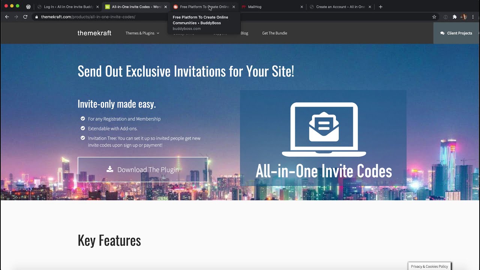The width and height of the screenshot is (480, 270).
Task: Close the All-in-One Invite Codes tab
Action: [x=166, y=7]
